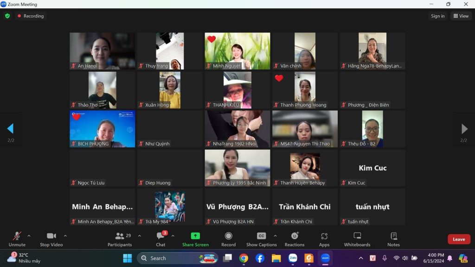Open the View layout menu
The height and width of the screenshot is (267, 475).
tap(461, 16)
